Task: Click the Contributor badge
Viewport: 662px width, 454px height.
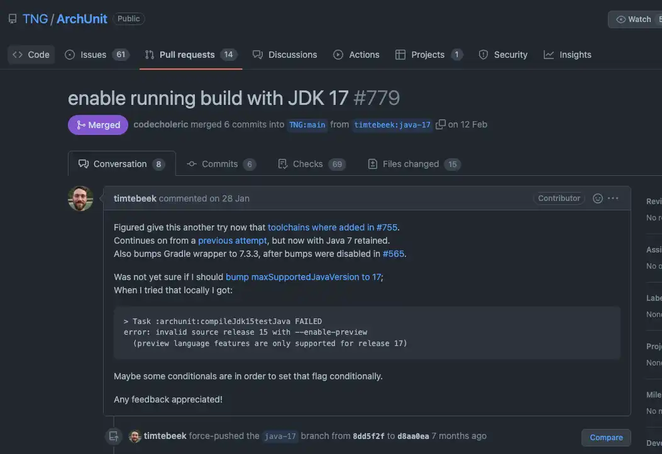Action: pos(558,198)
